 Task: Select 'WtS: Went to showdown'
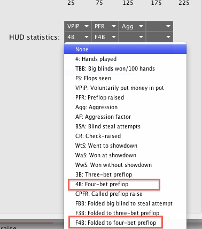click(125, 146)
